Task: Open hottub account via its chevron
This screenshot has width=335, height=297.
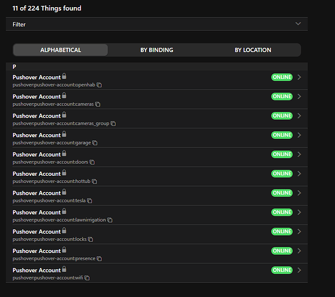Action: [x=299, y=173]
